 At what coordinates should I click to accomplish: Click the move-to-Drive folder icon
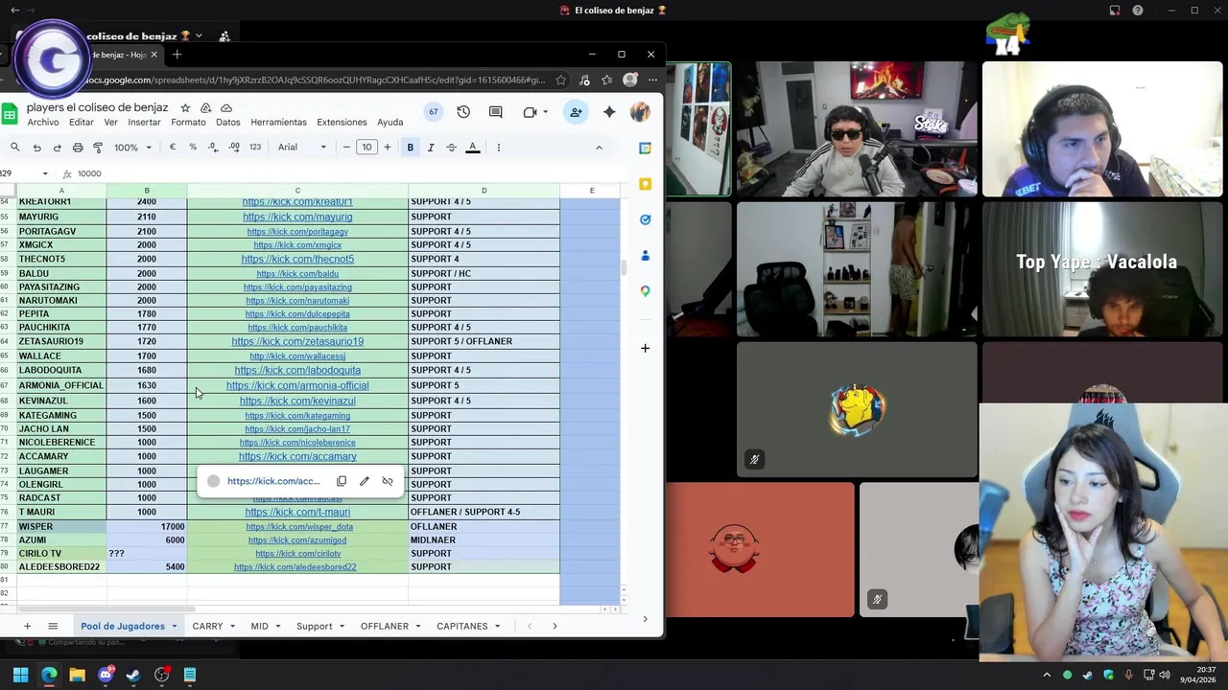(205, 108)
